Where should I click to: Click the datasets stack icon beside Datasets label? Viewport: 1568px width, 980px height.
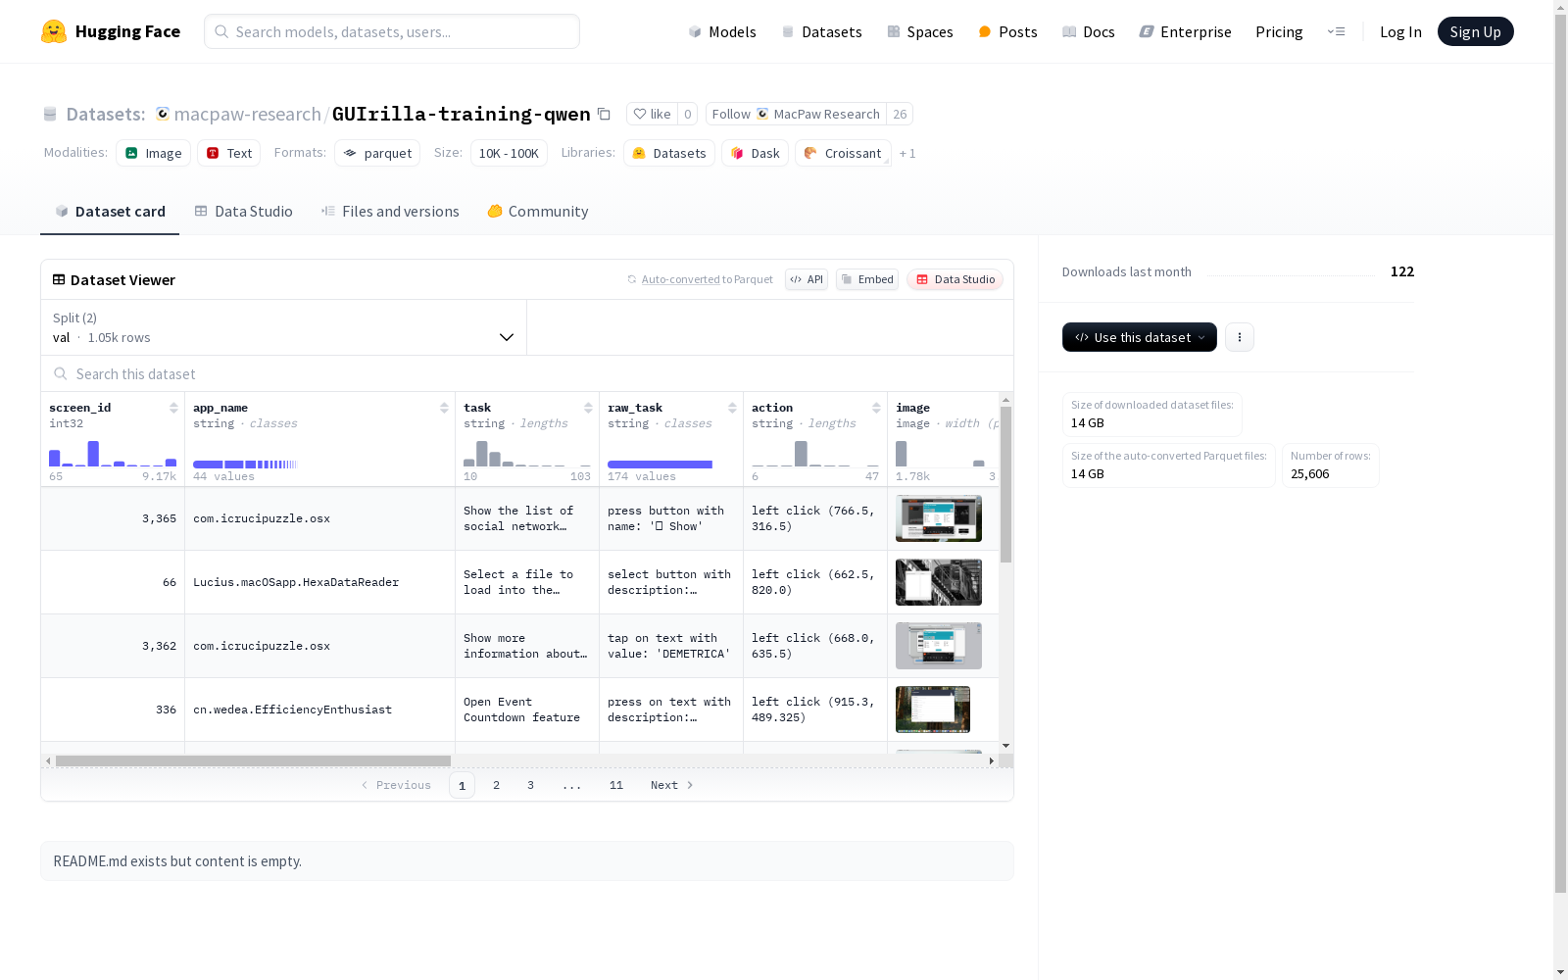pos(50,114)
